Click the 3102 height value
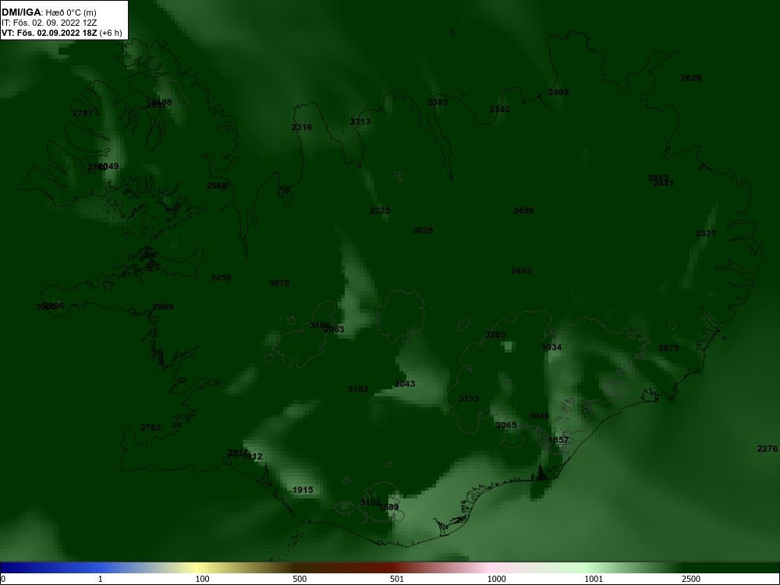Image resolution: width=780 pixels, height=585 pixels. (370, 503)
